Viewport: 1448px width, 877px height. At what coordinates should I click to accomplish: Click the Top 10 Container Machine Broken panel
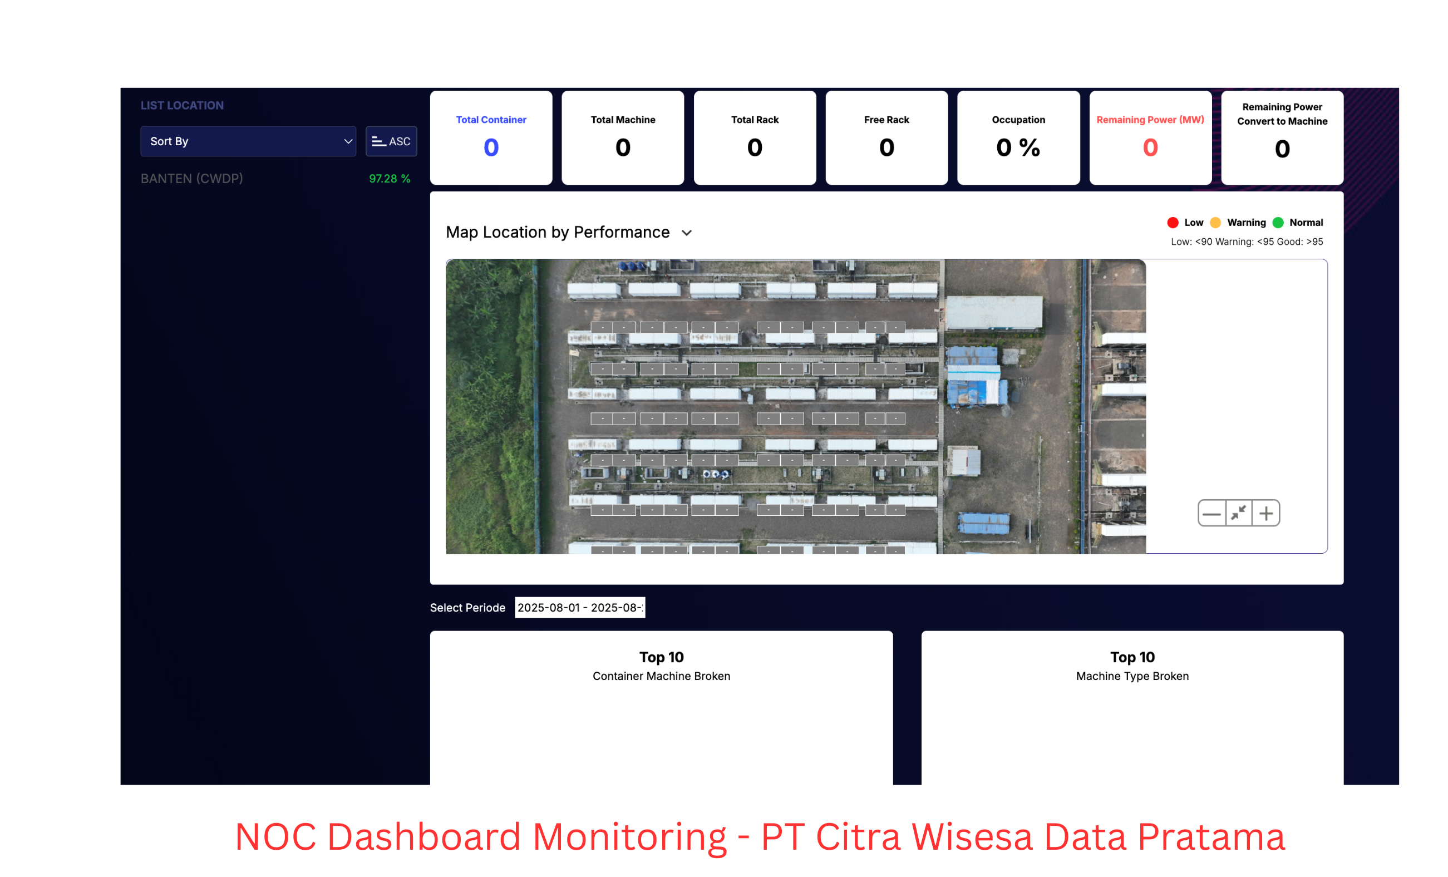click(x=661, y=706)
